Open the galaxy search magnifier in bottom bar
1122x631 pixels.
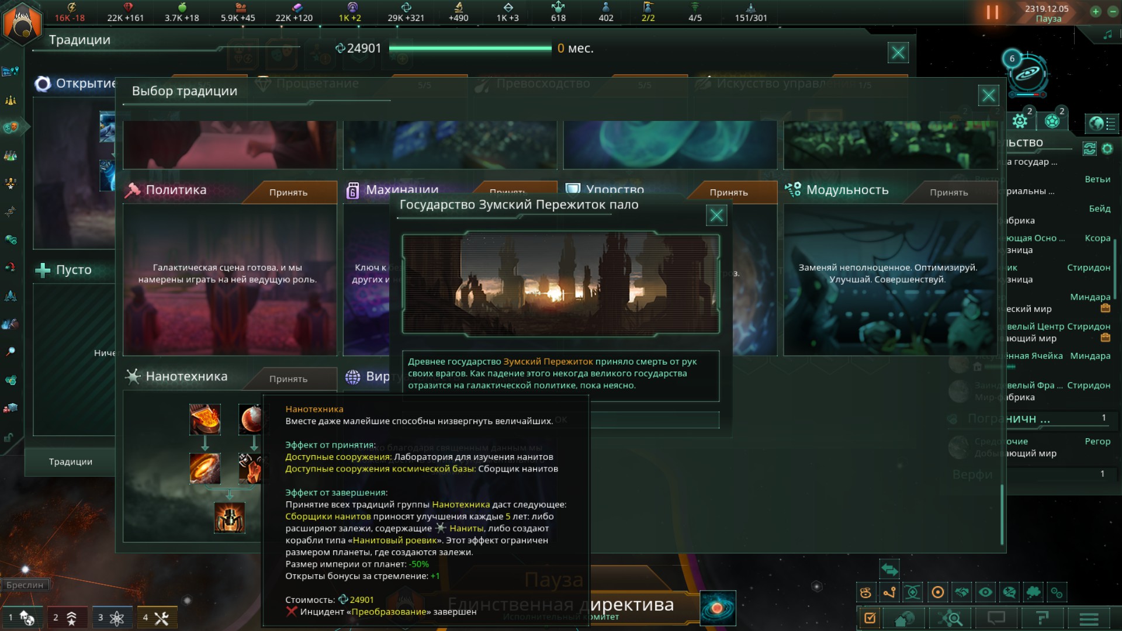951,618
